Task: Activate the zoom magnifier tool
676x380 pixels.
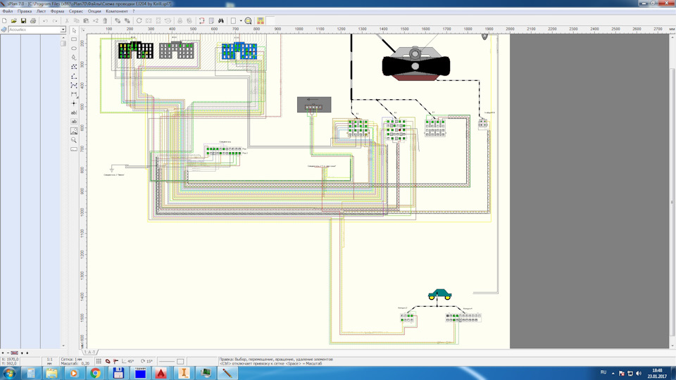Action: (x=74, y=140)
